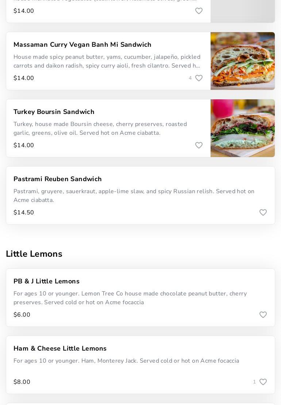The image size is (281, 405).
Task: Click the Ham & Cheese description text
Action: pos(126,361)
